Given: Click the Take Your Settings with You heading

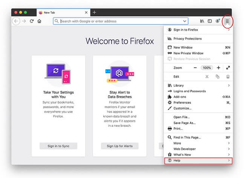Looking at the screenshot, I should pos(58,94).
